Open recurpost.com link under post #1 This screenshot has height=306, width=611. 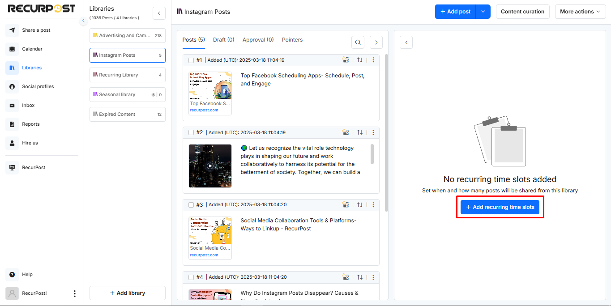[204, 110]
